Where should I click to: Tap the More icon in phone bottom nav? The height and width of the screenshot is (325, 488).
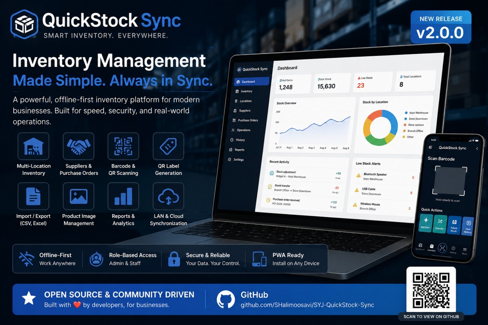point(465,251)
